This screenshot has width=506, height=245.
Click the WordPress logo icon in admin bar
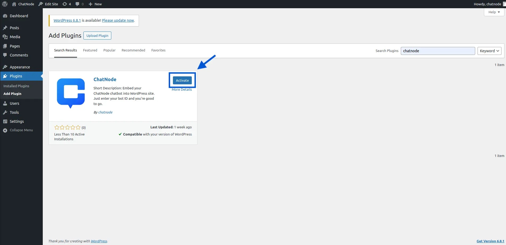(5, 4)
